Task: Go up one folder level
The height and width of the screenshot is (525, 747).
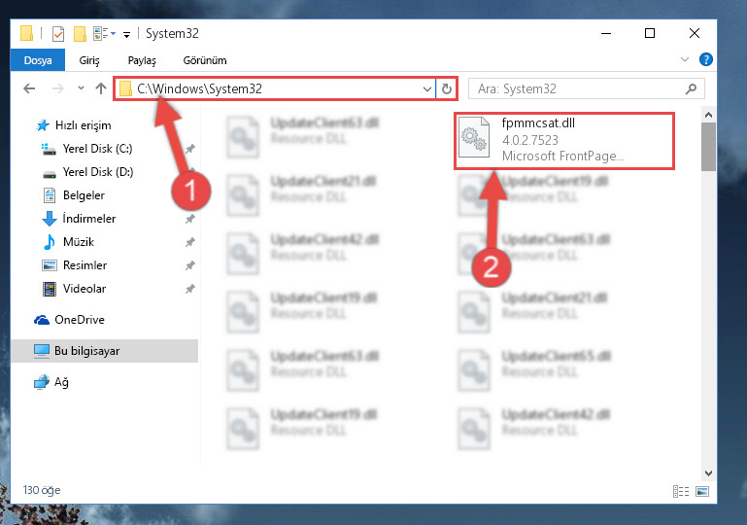Action: pyautogui.click(x=100, y=88)
